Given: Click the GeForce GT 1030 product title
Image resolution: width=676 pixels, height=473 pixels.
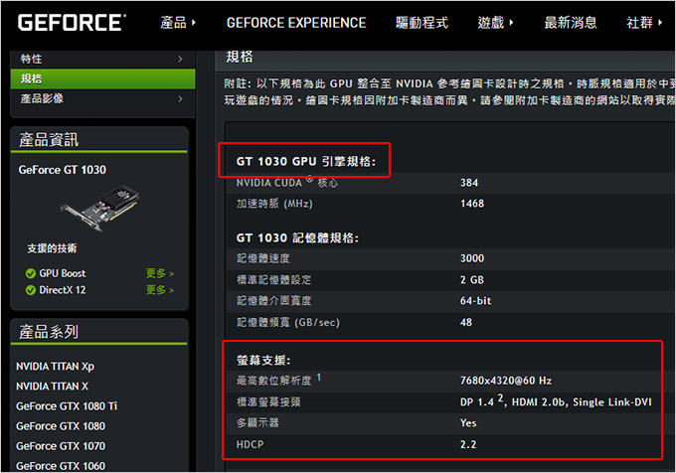Looking at the screenshot, I should click(x=62, y=170).
